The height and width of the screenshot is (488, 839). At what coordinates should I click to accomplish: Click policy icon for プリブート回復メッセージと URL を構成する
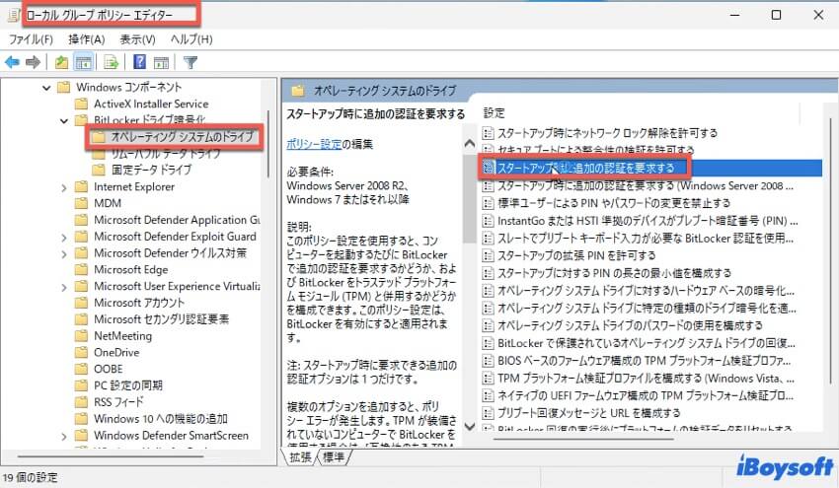click(488, 413)
